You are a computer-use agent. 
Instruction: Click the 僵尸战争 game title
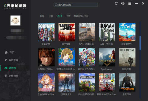click(66, 44)
